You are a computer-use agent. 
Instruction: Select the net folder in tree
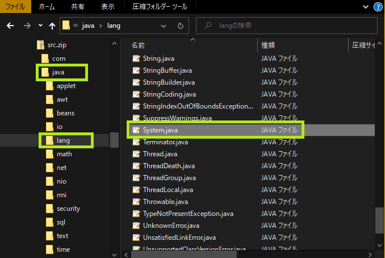click(x=62, y=168)
